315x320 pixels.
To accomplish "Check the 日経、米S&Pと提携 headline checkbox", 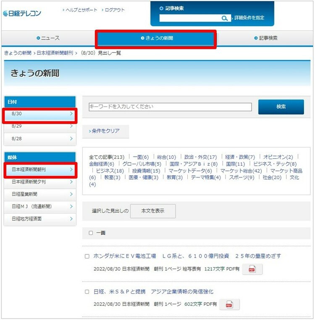I will coord(87,292).
